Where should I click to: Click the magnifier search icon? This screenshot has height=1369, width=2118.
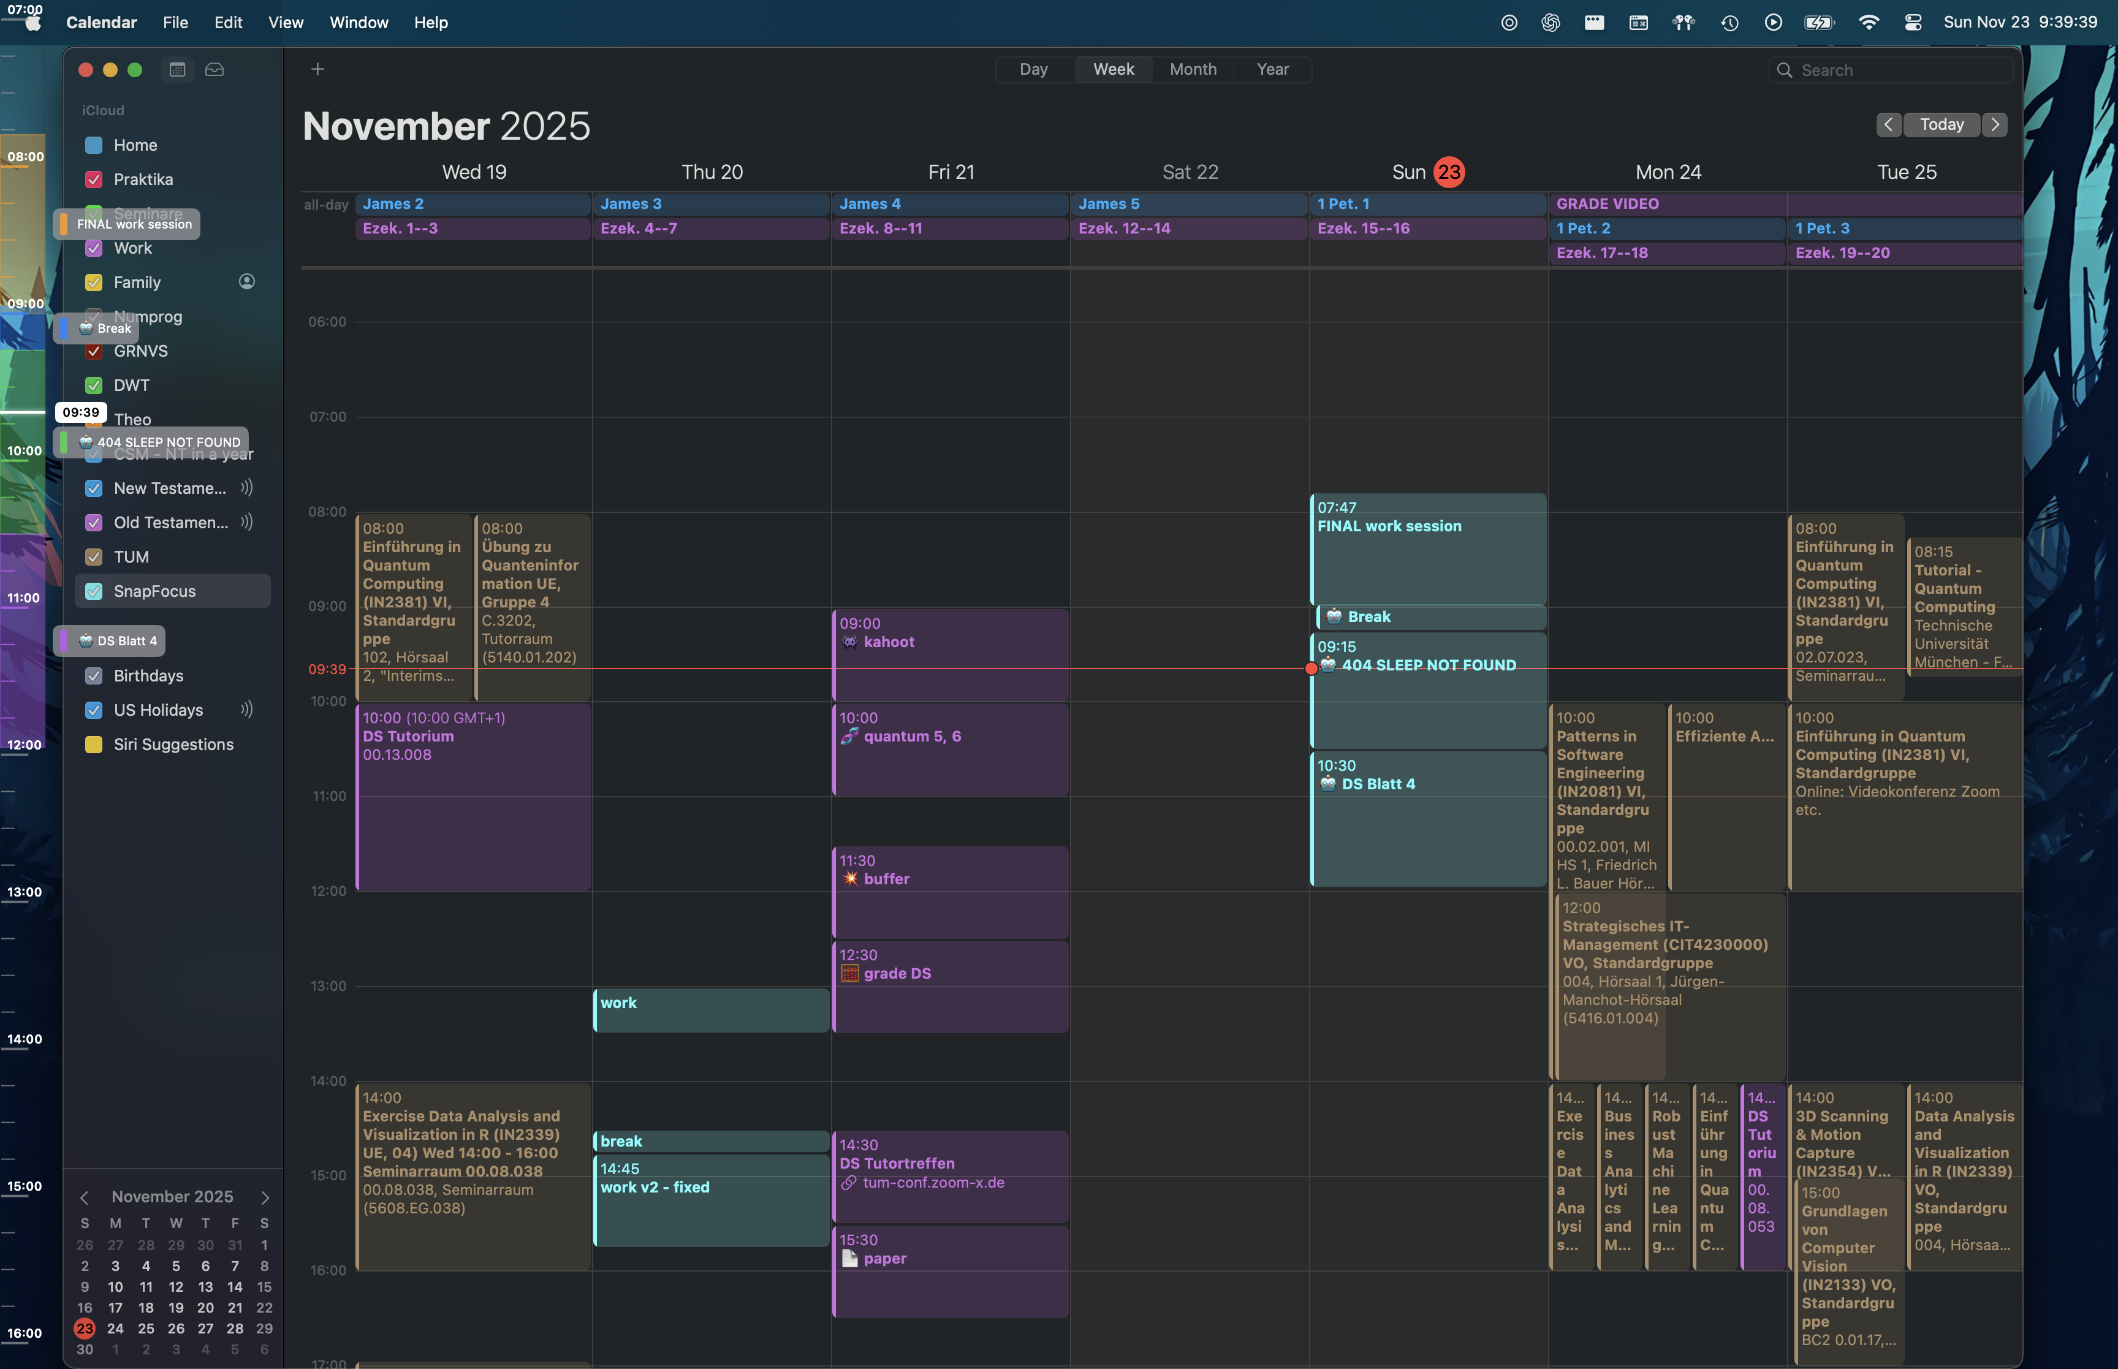(x=1784, y=70)
